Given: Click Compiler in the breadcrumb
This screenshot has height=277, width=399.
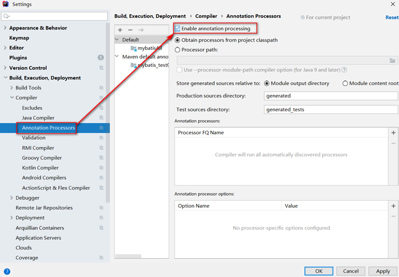Looking at the screenshot, I should click(206, 16).
